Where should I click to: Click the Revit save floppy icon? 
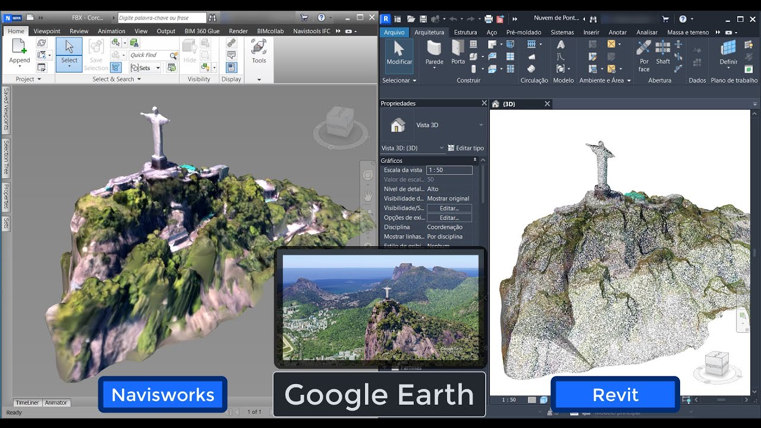(423, 19)
